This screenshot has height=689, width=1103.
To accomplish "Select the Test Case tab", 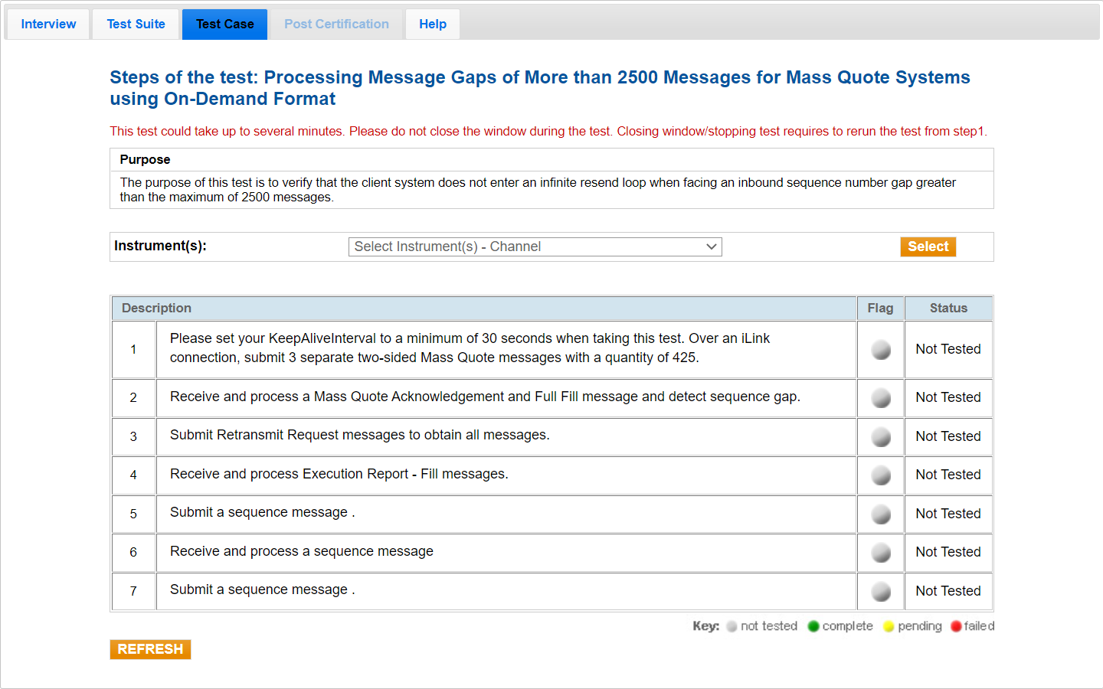I will 224,24.
